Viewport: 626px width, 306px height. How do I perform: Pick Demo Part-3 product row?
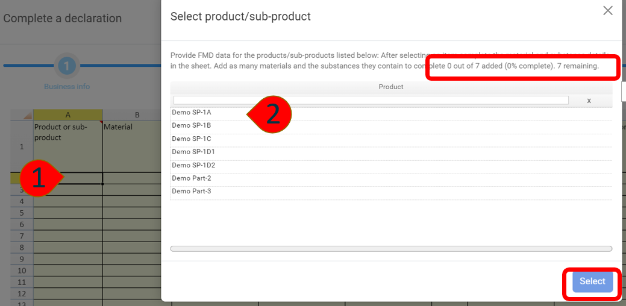pos(192,192)
